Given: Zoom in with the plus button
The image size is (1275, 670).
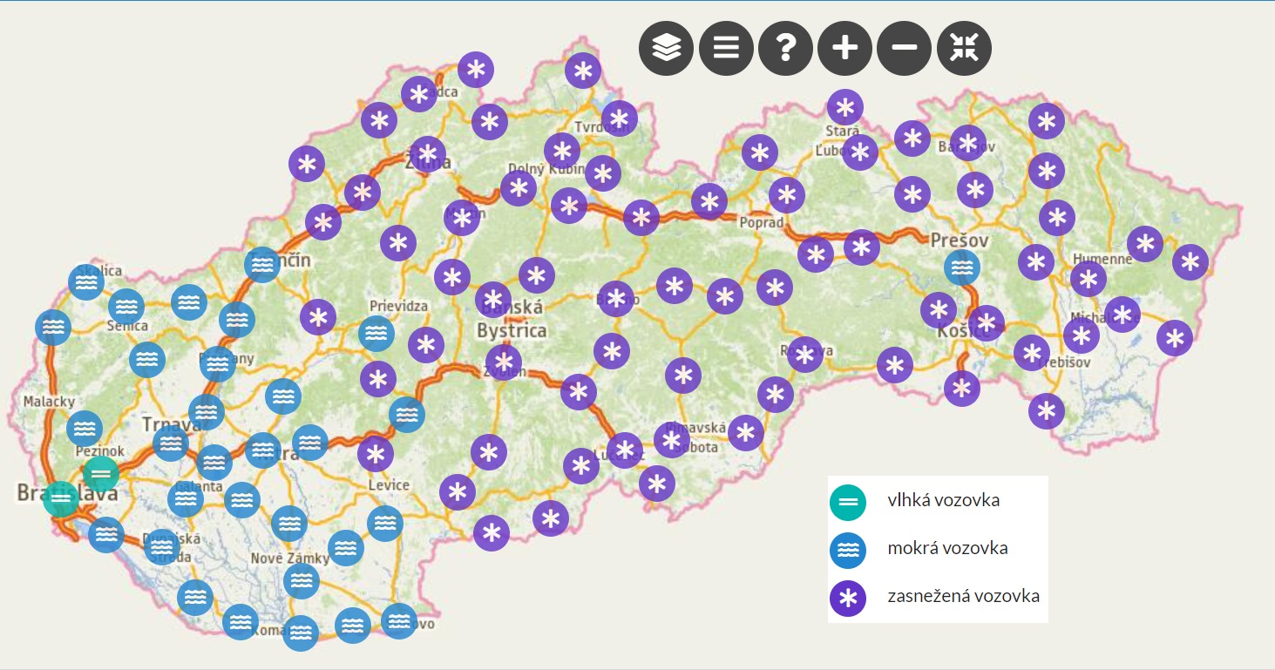Looking at the screenshot, I should pyautogui.click(x=844, y=48).
